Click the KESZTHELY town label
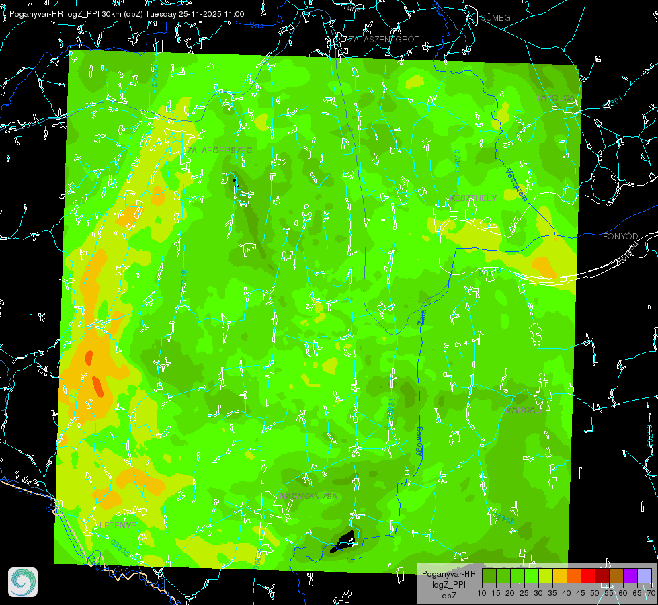This screenshot has height=605, width=658. click(473, 198)
